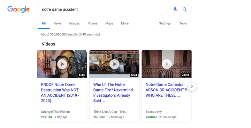Image resolution: width=251 pixels, height=128 pixels.
Task: Click YouTube source labeled 19 hours ago
Action: [99, 117]
